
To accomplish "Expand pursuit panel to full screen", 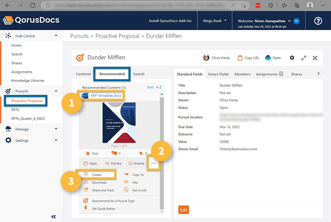I will click(x=304, y=58).
